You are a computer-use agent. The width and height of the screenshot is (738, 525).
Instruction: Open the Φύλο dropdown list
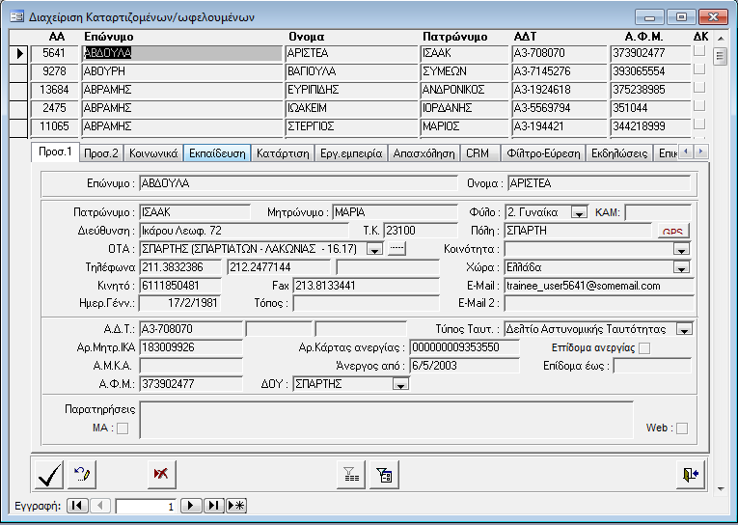(579, 212)
